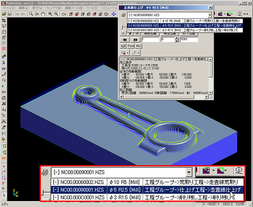Open the 編集ツール(M) menu
Viewport: 253px width, 207px height.
tap(74, 8)
